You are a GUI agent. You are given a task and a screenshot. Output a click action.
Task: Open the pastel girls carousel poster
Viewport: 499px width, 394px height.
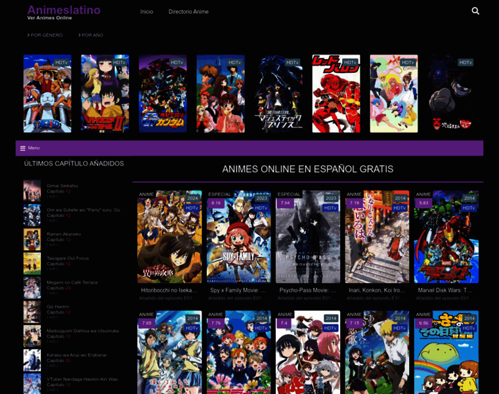coord(394,93)
